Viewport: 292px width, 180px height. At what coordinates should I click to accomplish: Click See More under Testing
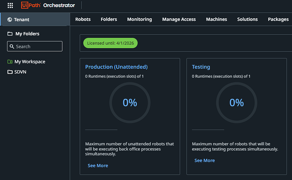point(204,161)
